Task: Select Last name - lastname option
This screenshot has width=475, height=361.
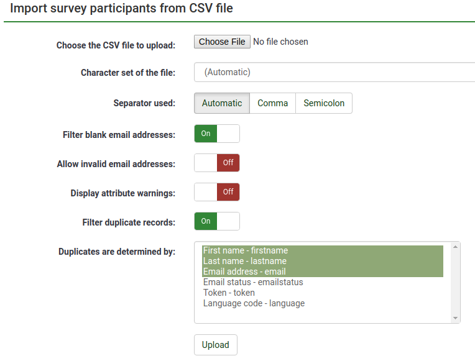Action: click(x=245, y=261)
